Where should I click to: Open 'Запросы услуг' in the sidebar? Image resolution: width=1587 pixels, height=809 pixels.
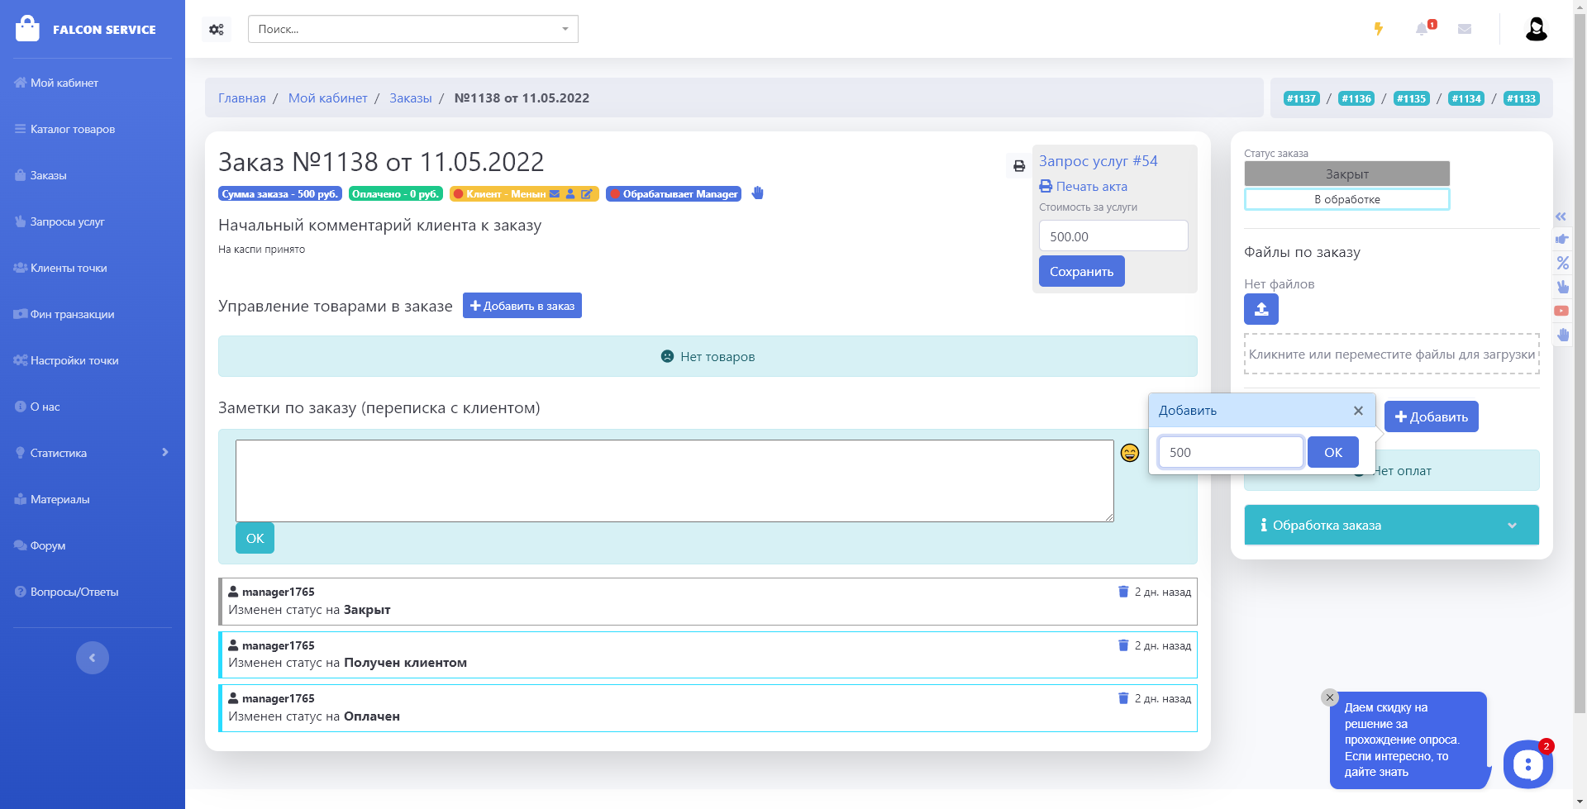67,221
